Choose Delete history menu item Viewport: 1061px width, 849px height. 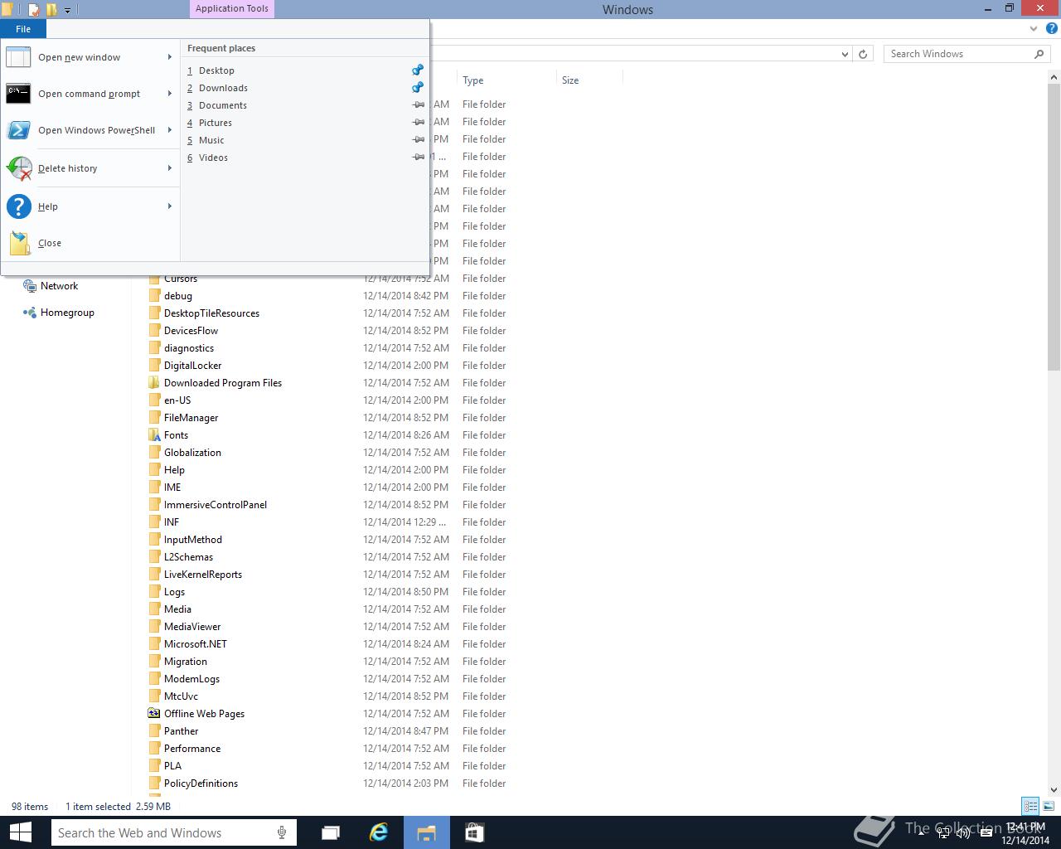pyautogui.click(x=90, y=168)
